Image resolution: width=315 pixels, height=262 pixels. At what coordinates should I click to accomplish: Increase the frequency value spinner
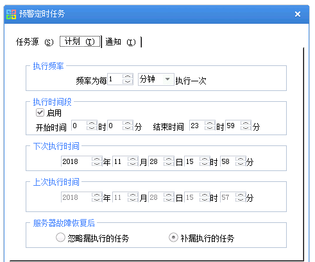coord(128,77)
